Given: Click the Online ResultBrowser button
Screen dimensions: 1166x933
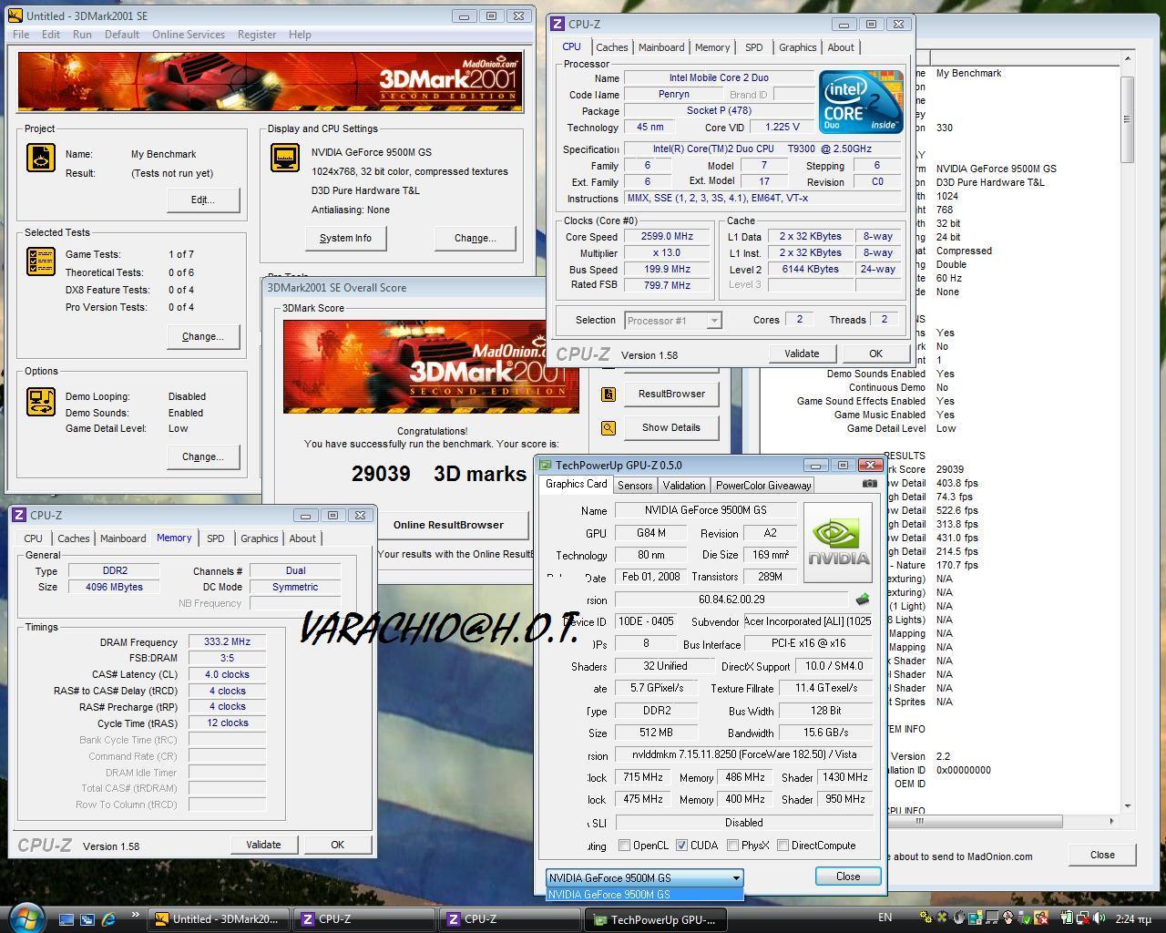Looking at the screenshot, I should tap(448, 525).
